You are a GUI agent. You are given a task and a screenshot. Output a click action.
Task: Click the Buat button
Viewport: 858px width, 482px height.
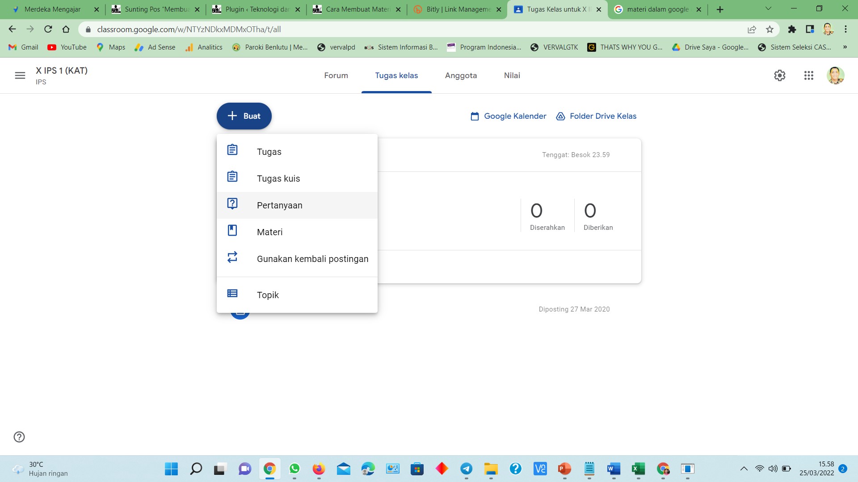(x=244, y=116)
